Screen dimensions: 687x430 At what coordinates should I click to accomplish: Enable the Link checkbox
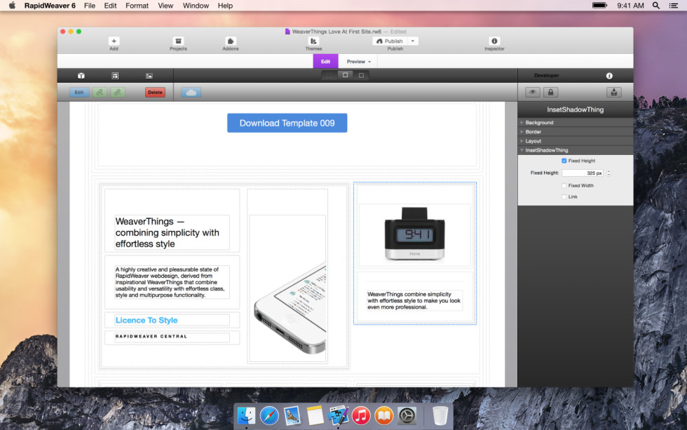pos(564,197)
